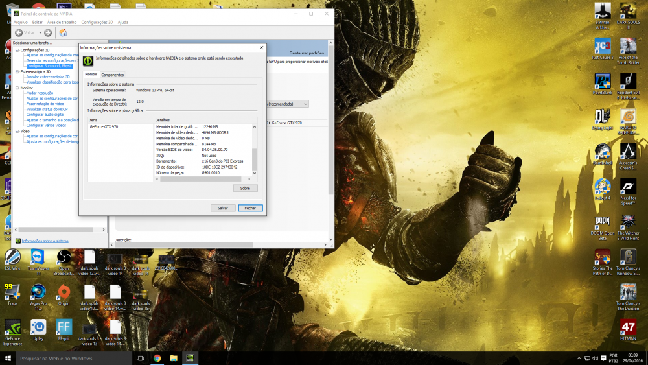This screenshot has width=648, height=365.
Task: Launch GeForce Experience from the desktop
Action: coord(12,328)
